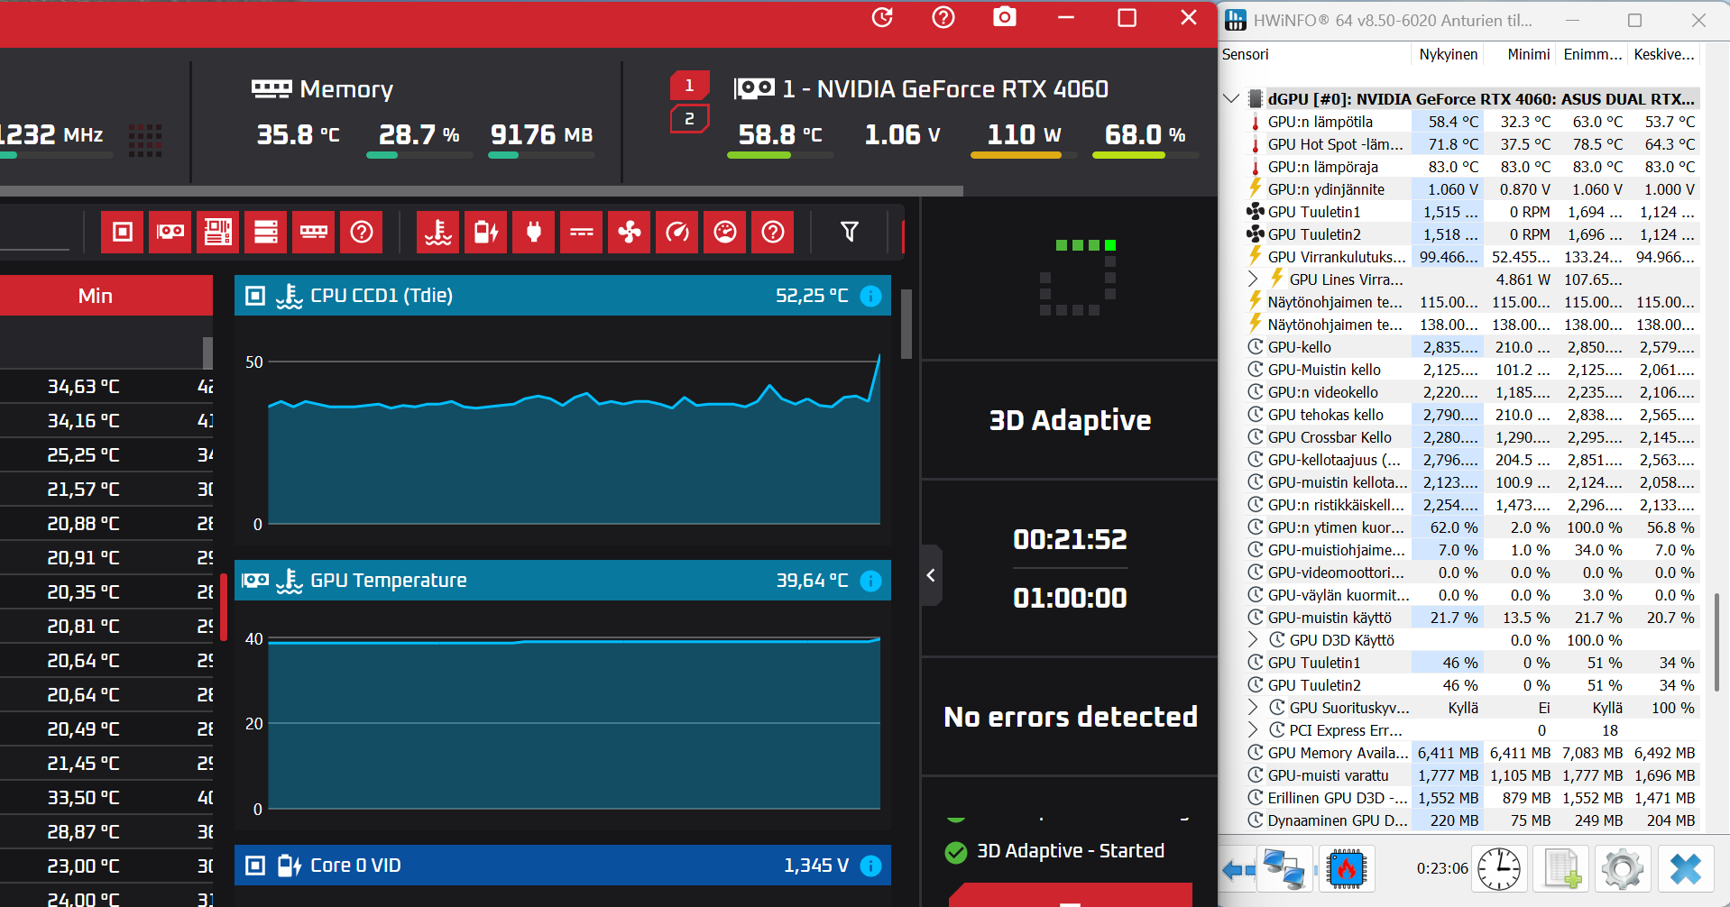Open OCCT help from the title bar
The height and width of the screenshot is (907, 1730).
pyautogui.click(x=943, y=17)
